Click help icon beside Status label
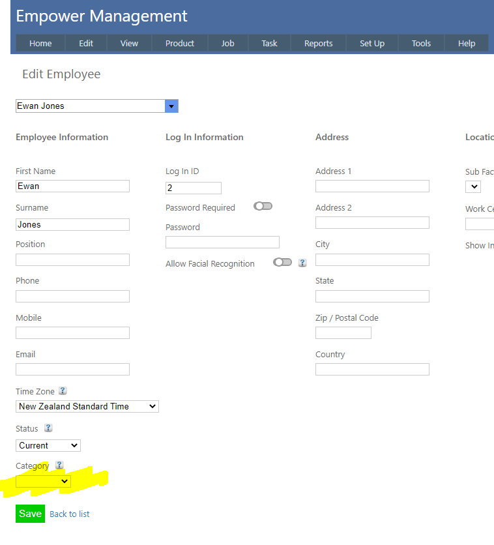This screenshot has height=545, width=494. tap(48, 428)
